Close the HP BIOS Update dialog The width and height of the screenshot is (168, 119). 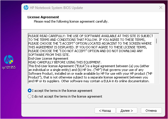(160, 8)
